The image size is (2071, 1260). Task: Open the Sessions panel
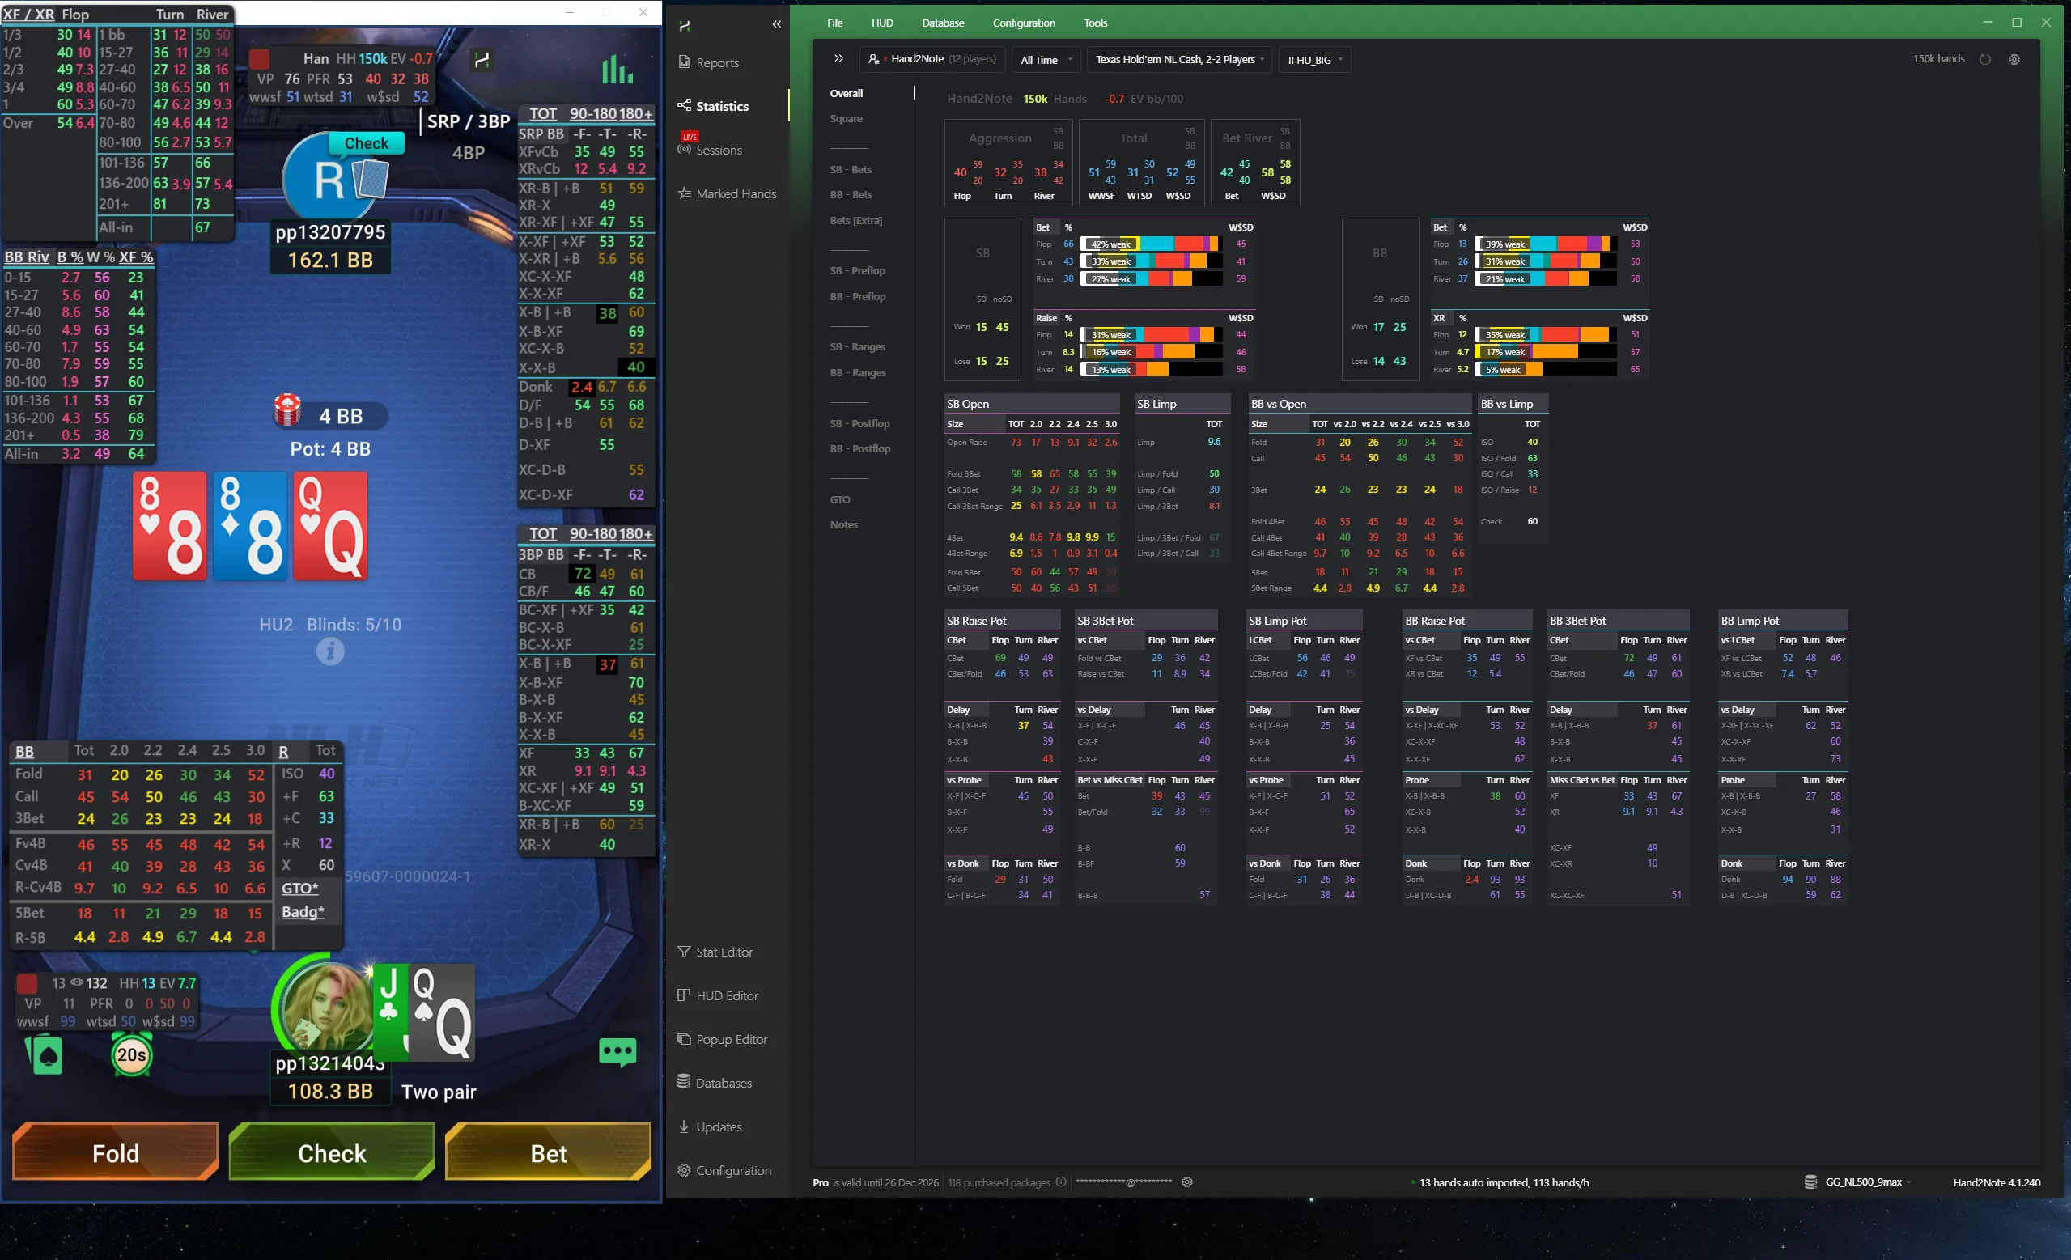718,150
